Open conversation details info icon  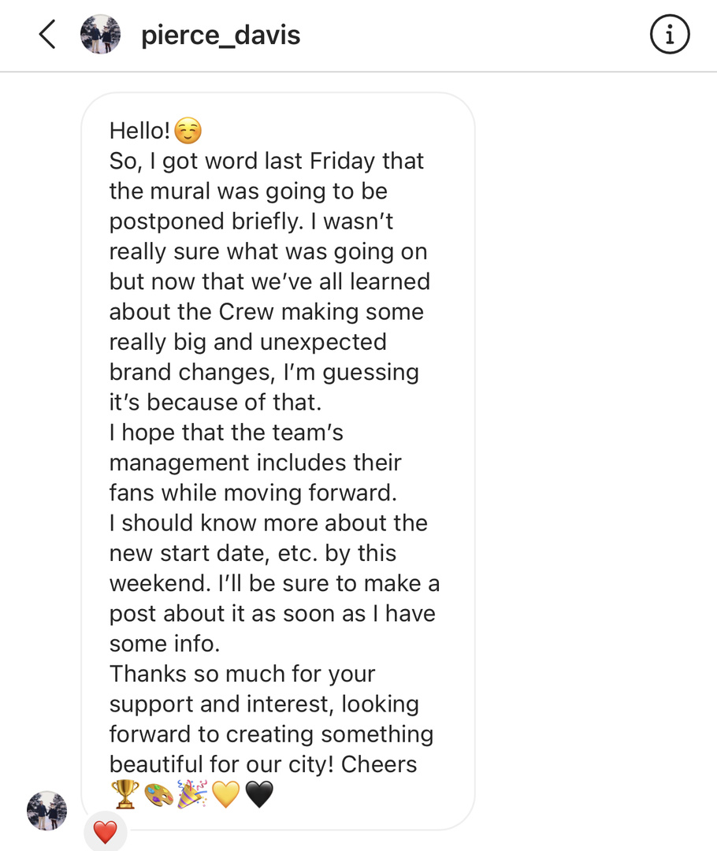tap(670, 35)
